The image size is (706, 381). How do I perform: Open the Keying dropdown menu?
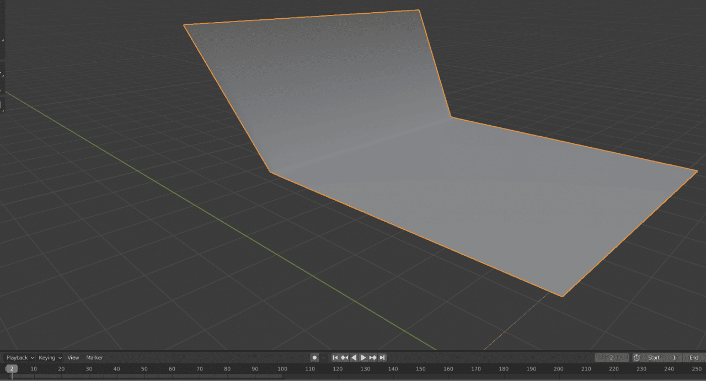[49, 357]
